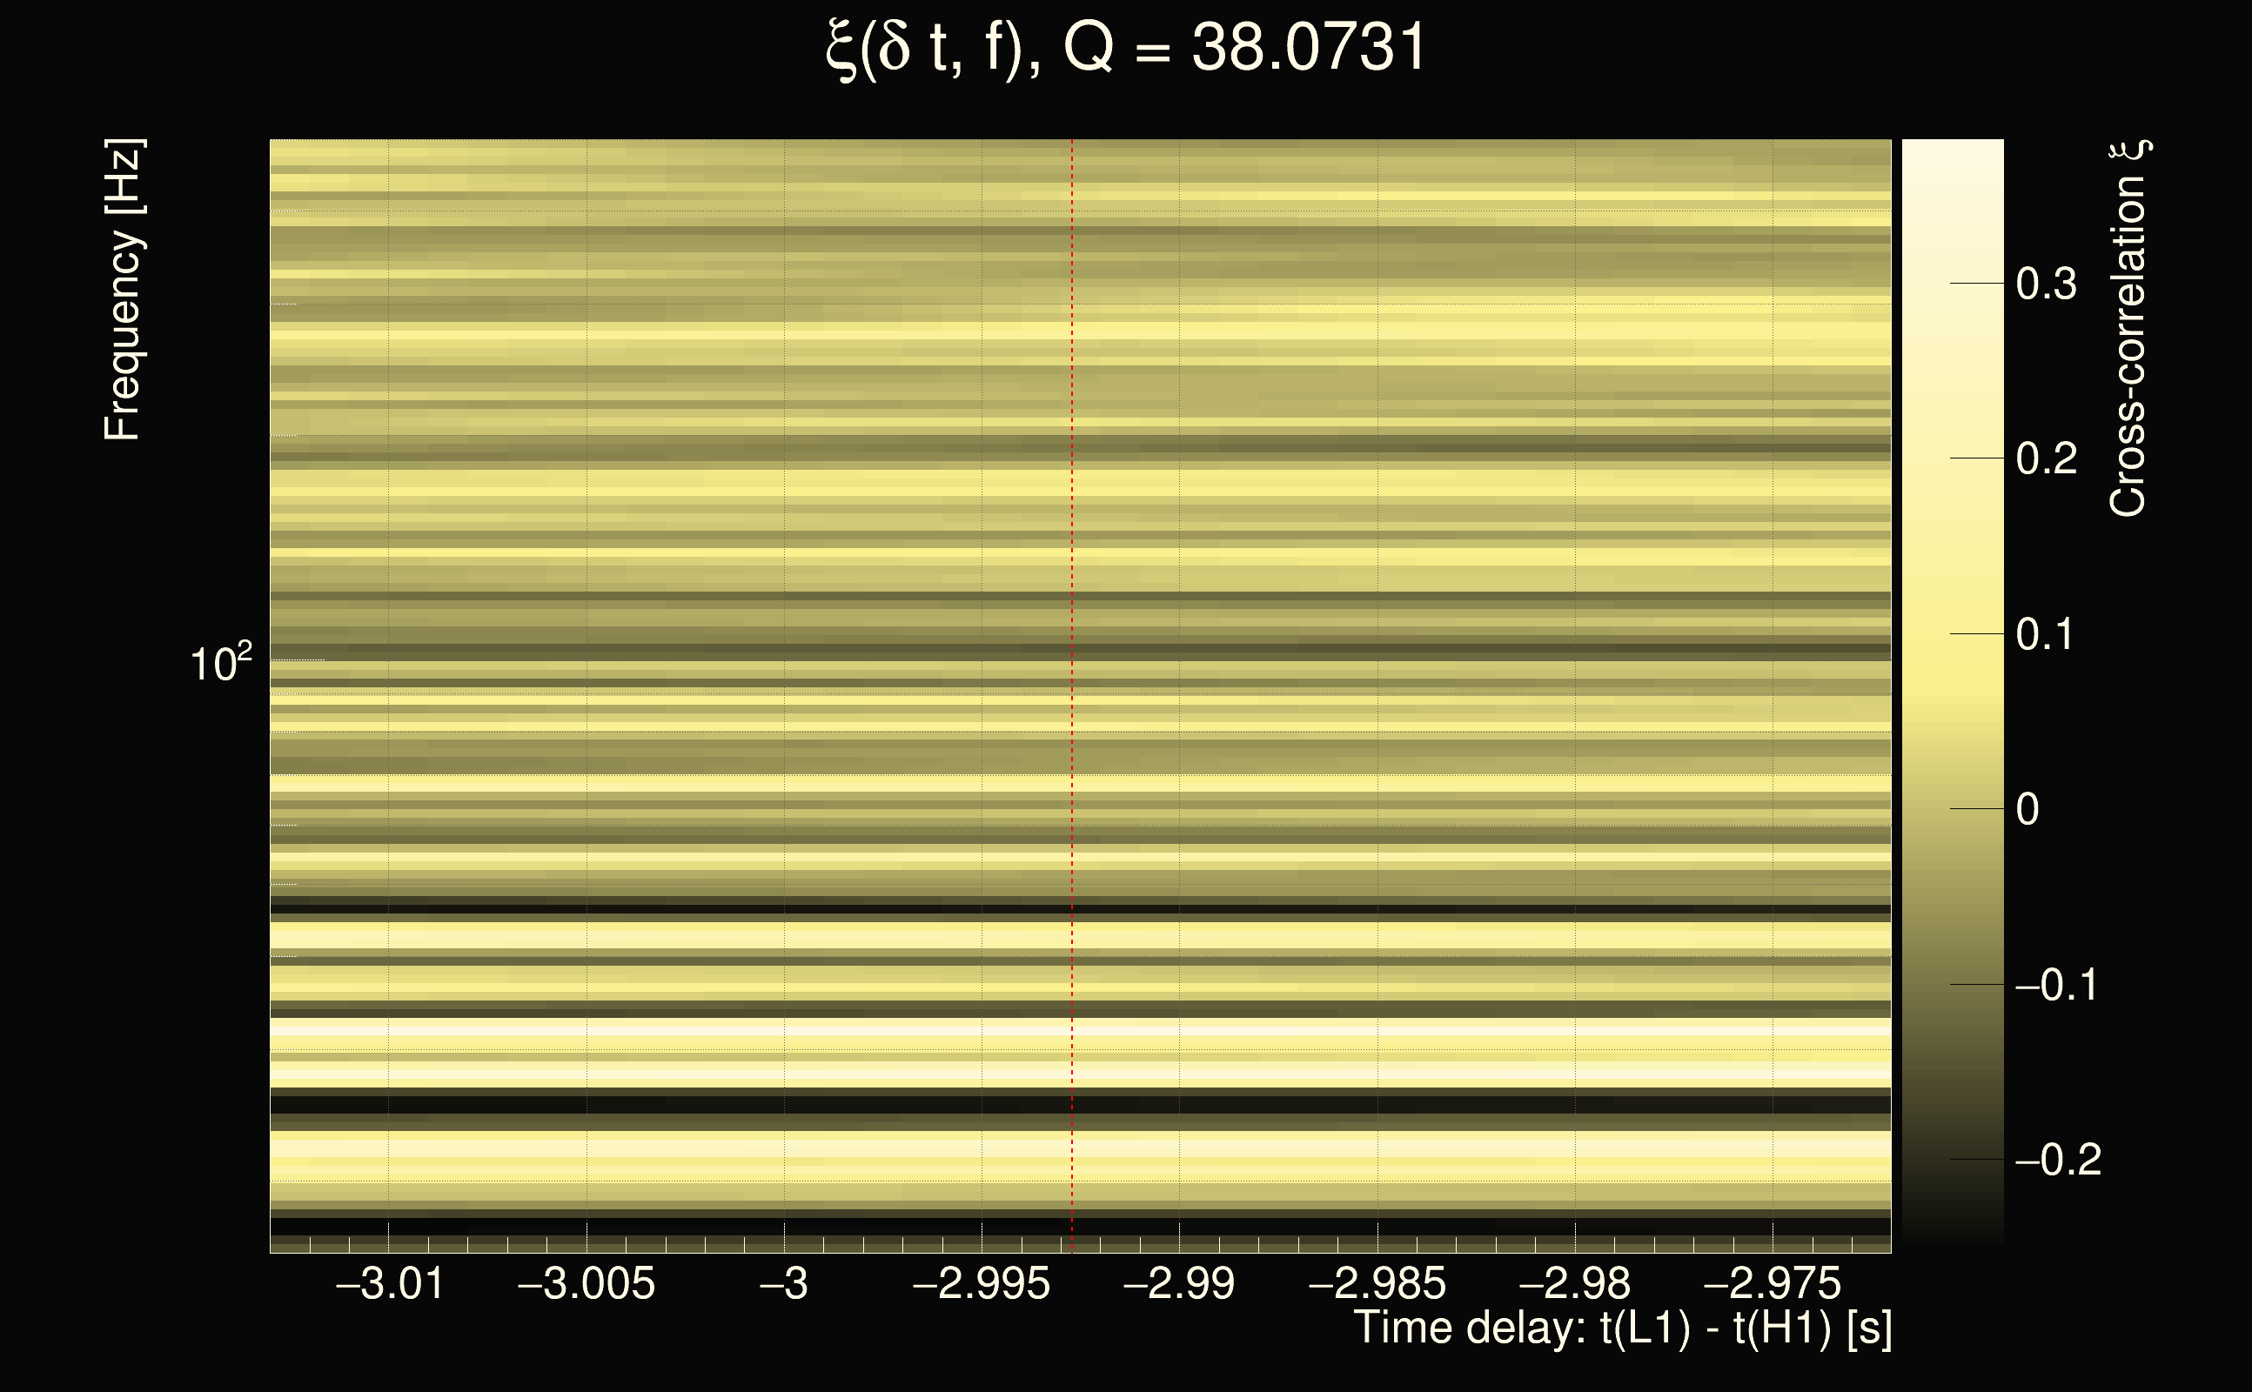Click the –3 x-axis tick label
Screen dimensions: 2252x1392
[783, 1283]
